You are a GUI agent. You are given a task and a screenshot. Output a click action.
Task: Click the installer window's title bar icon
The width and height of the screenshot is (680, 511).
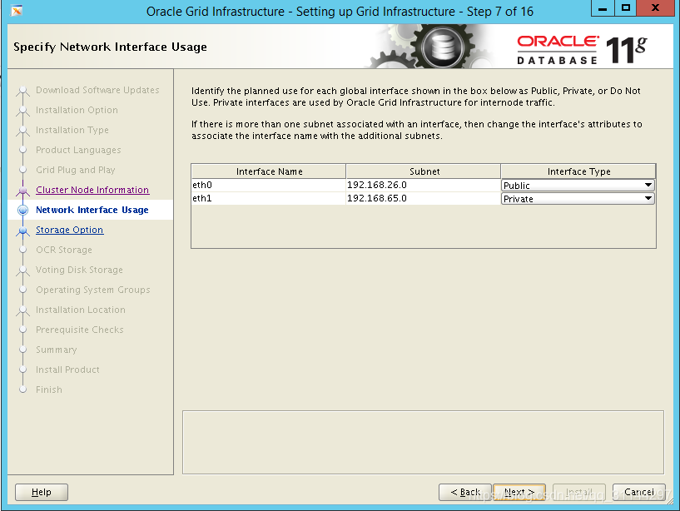click(x=17, y=11)
